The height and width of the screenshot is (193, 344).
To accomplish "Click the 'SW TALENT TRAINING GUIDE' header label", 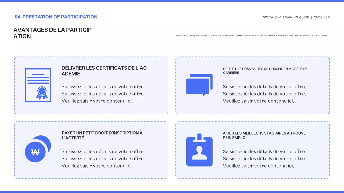I will coord(286,17).
